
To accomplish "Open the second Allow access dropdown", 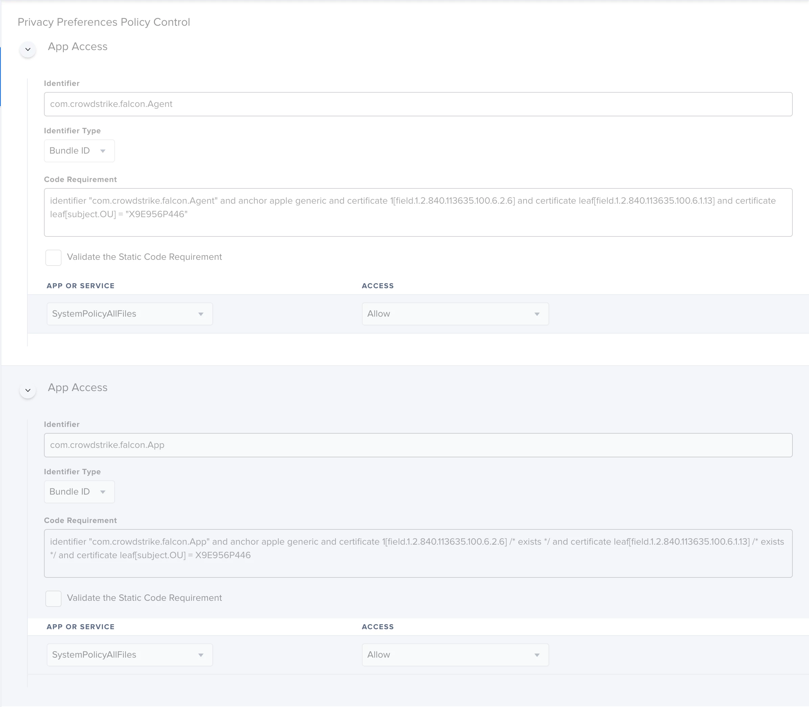I will 455,655.
